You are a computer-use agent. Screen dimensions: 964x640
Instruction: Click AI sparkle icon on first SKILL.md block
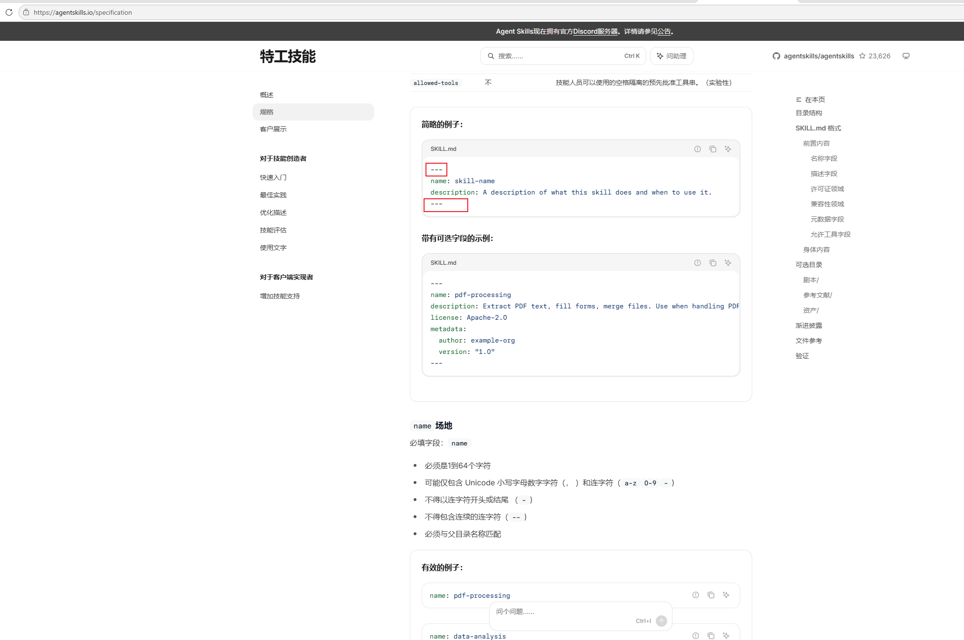[x=728, y=149]
